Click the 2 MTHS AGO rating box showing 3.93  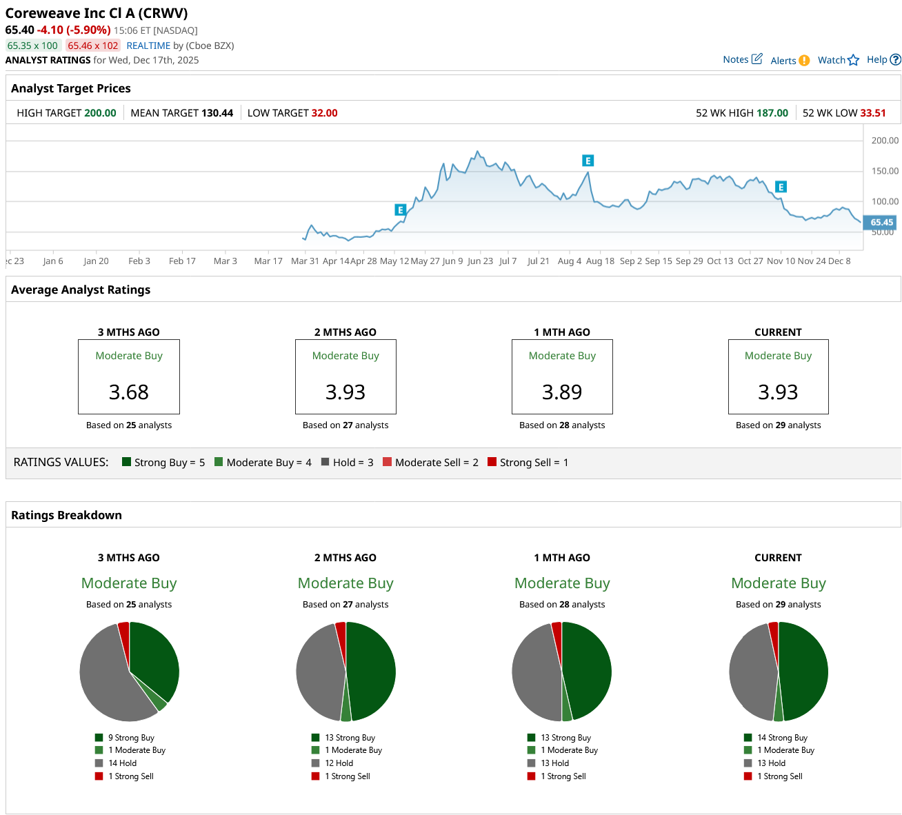pyautogui.click(x=345, y=376)
